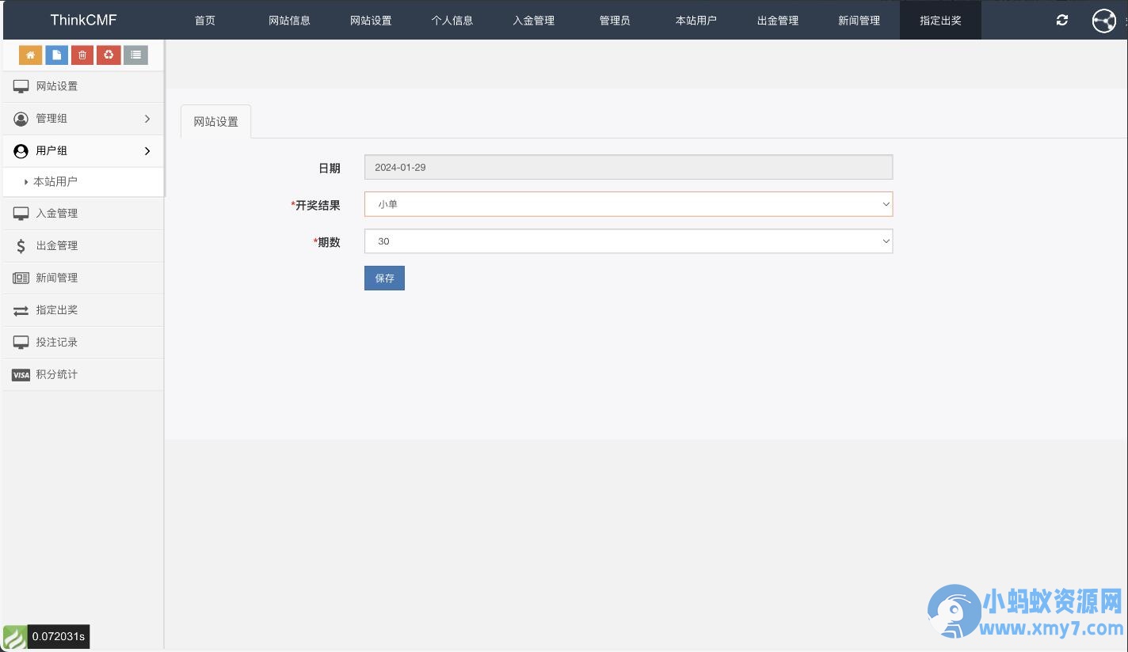Open 新闻管理 in top navigation
Screen dimensions: 1128x652
859,21
